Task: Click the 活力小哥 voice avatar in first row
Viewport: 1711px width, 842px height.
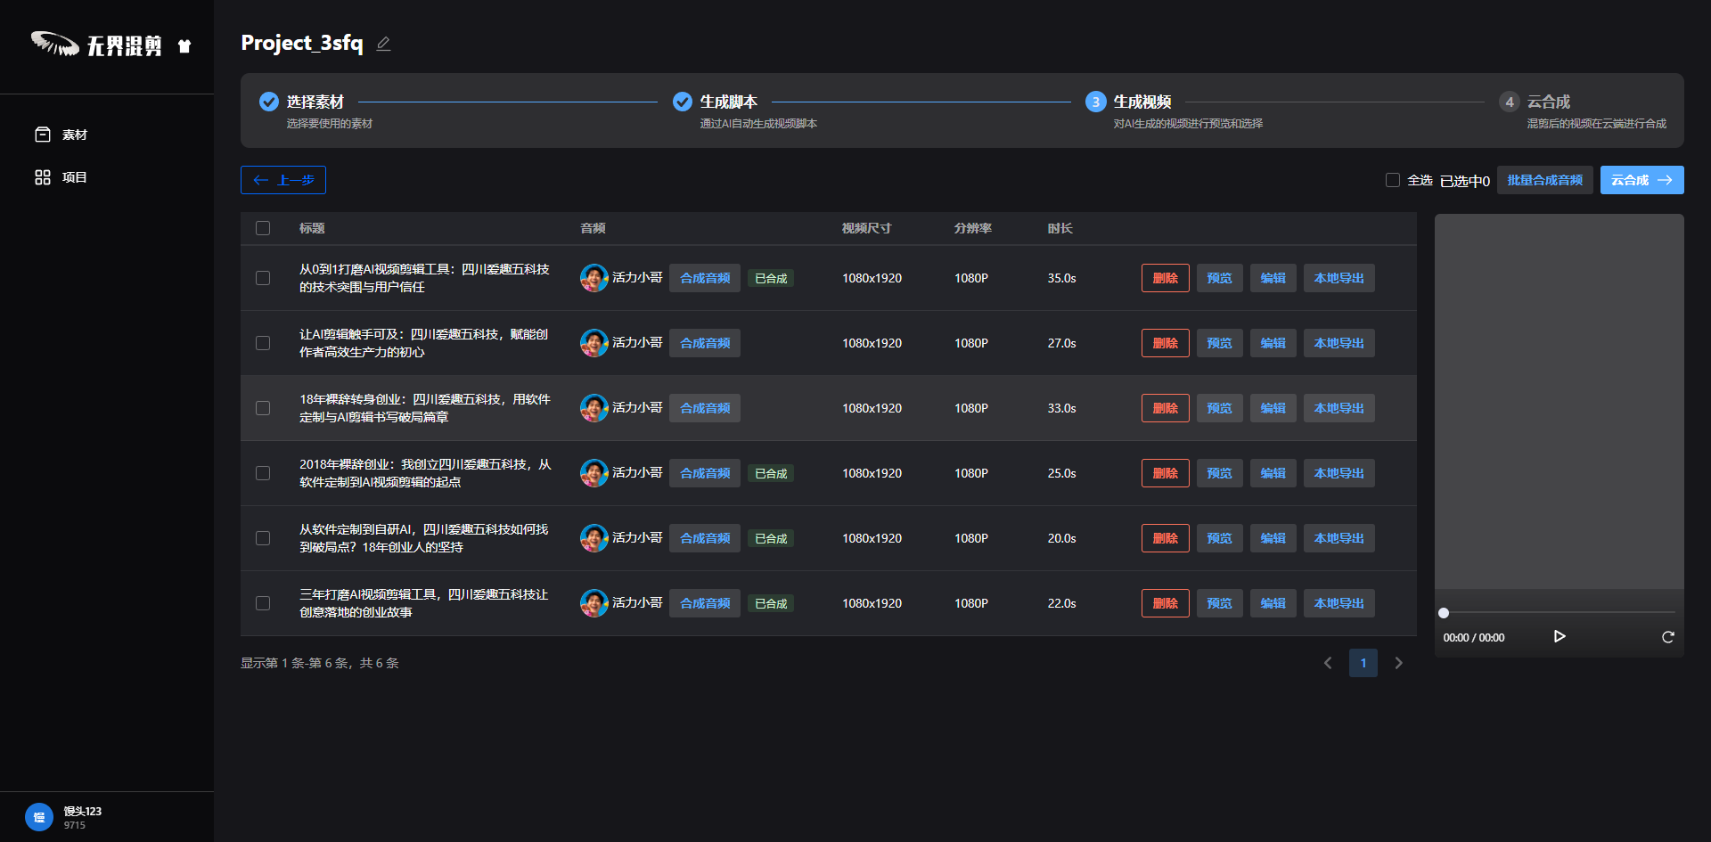Action: [x=594, y=278]
